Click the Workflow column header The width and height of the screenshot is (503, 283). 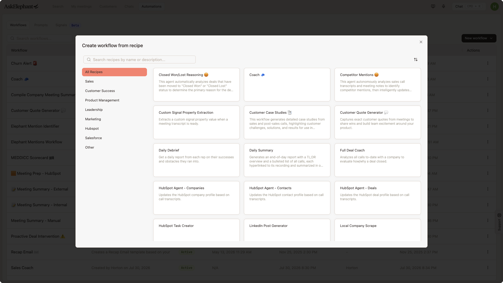(19, 50)
